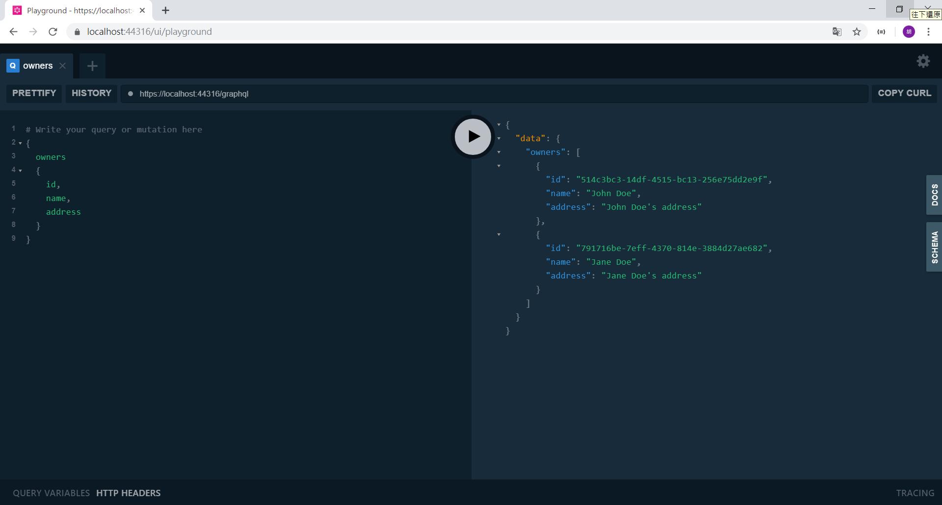942x505 pixels.
Task: Open the SCHEMA side panel
Action: [934, 247]
